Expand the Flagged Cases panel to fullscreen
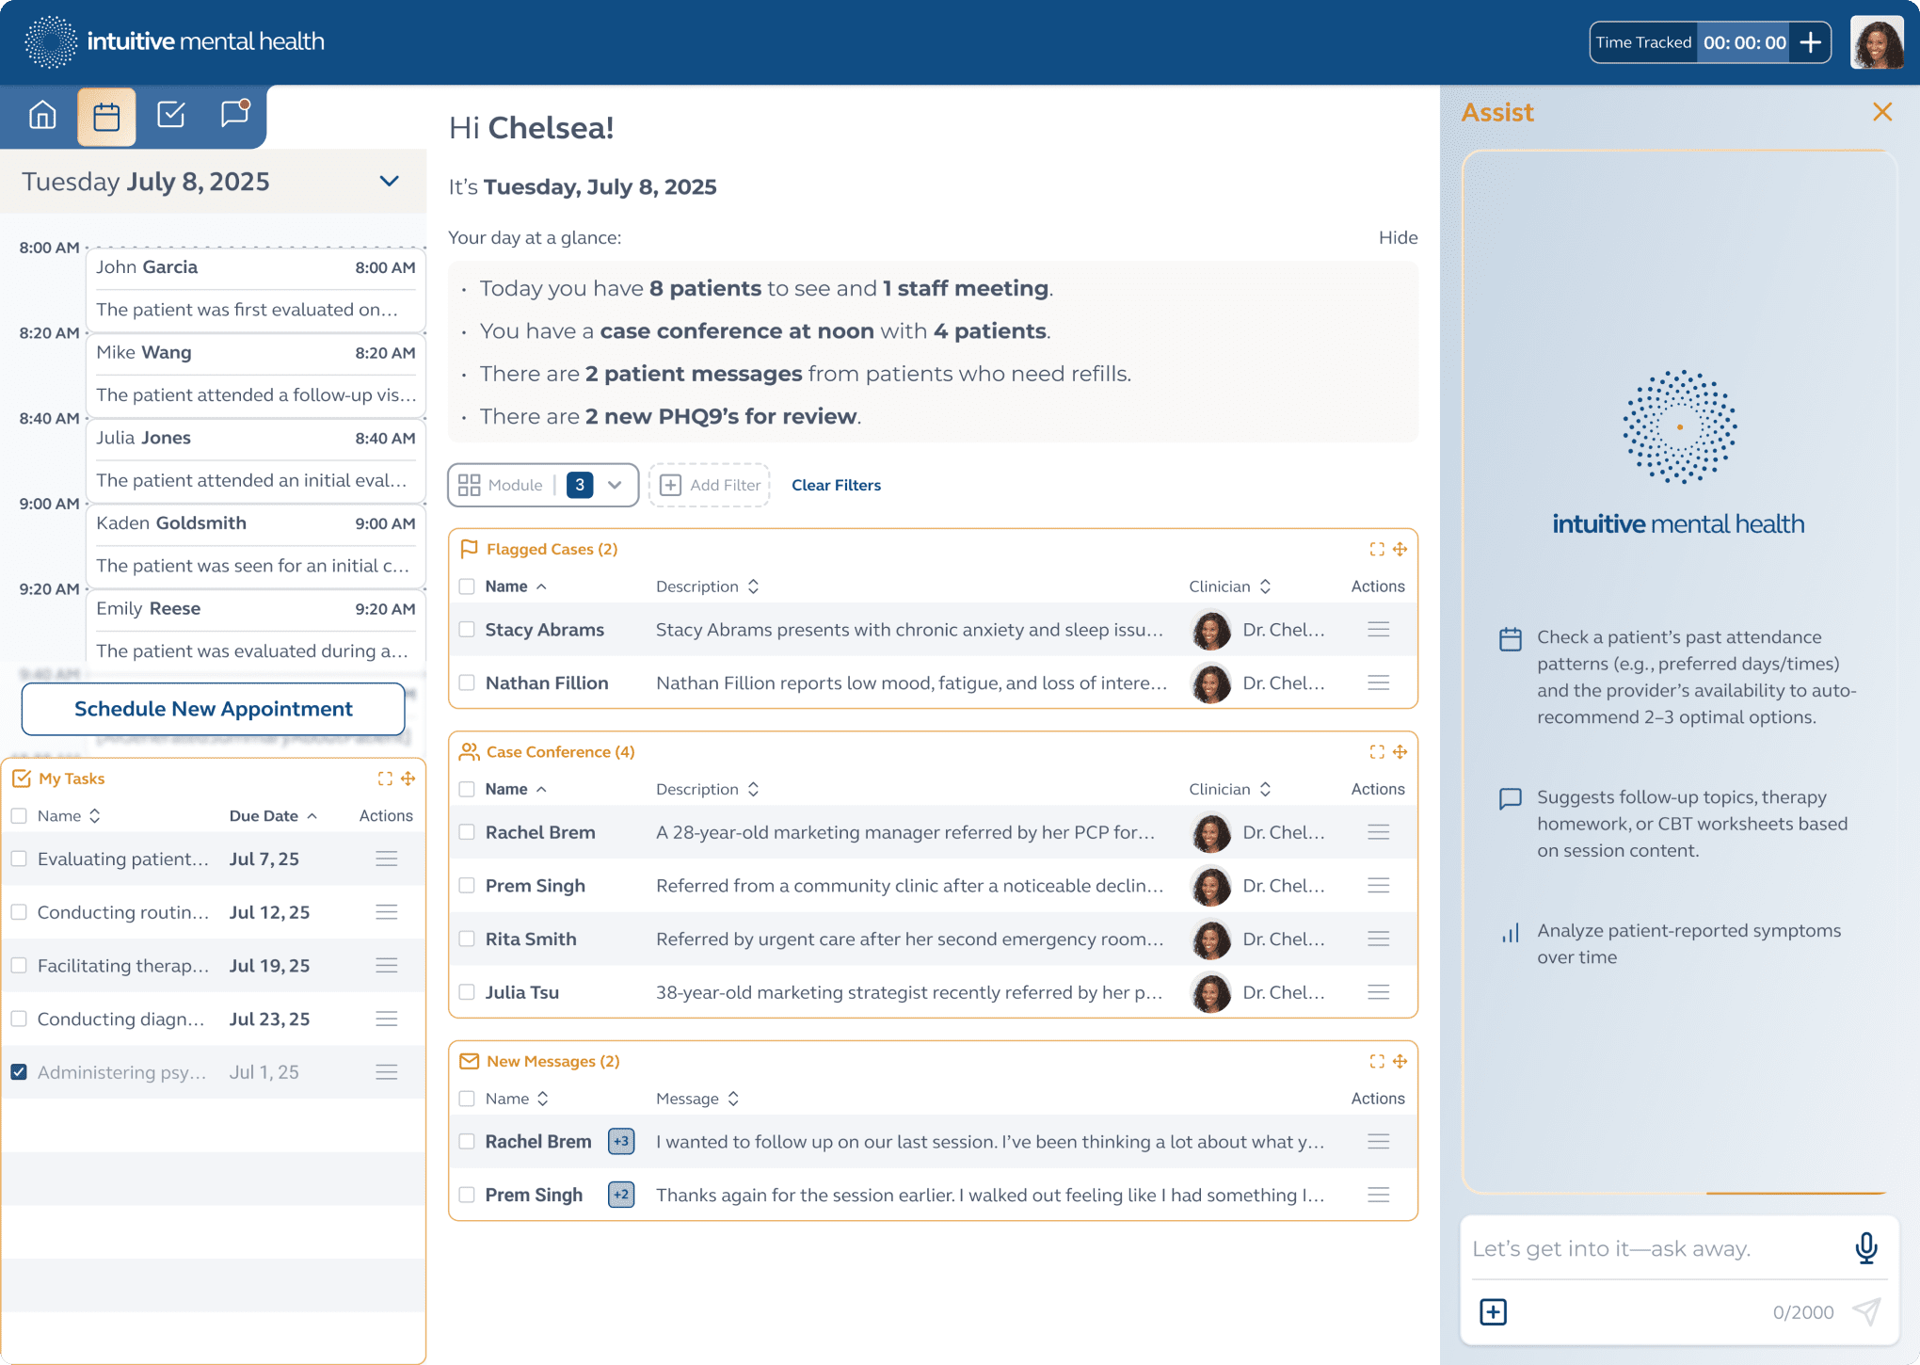 coord(1377,549)
